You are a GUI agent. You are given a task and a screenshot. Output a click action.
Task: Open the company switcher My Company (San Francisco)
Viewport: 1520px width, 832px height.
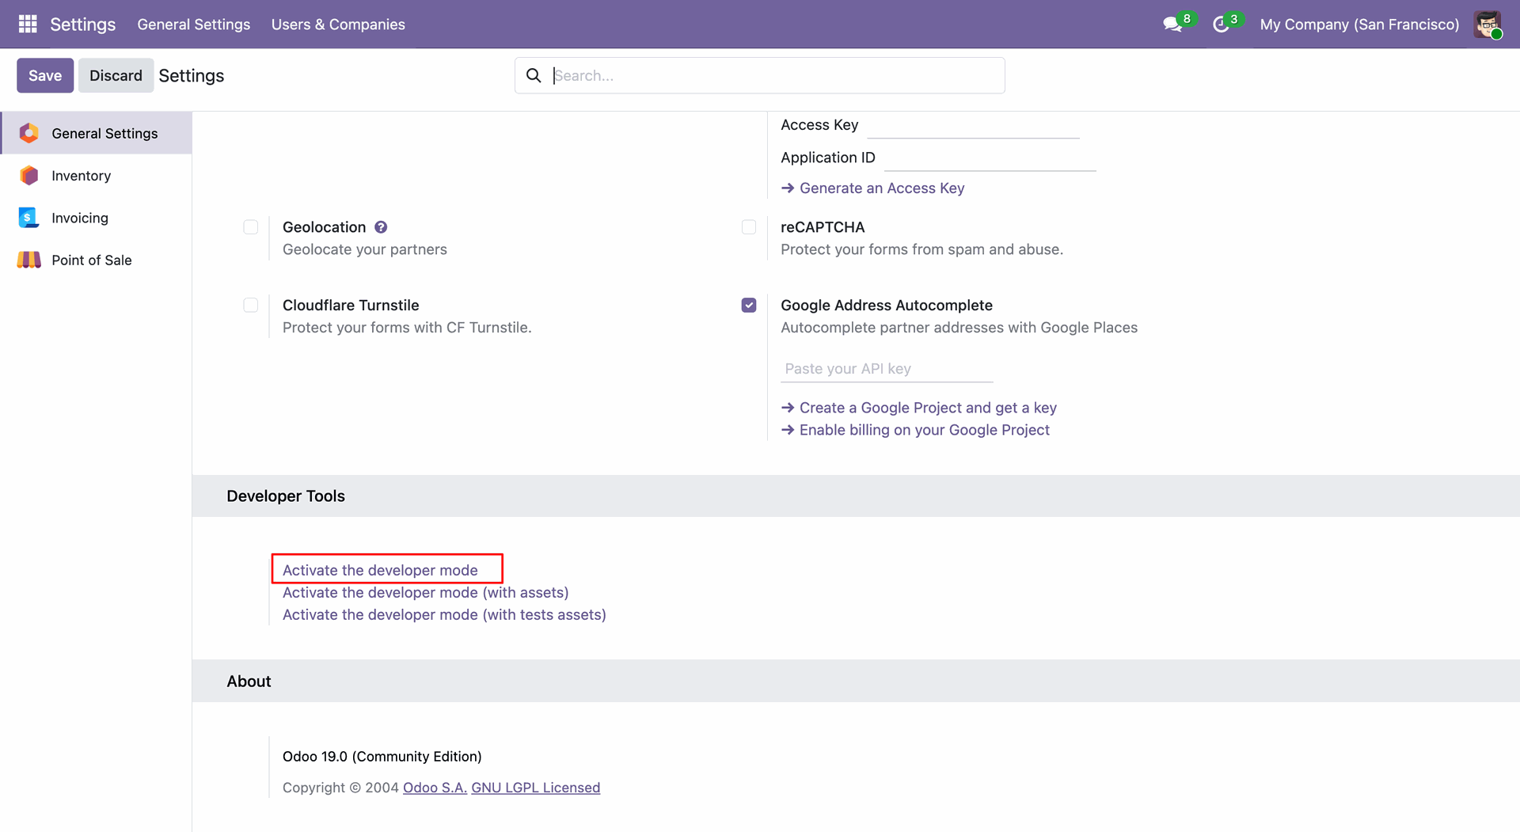click(x=1359, y=25)
